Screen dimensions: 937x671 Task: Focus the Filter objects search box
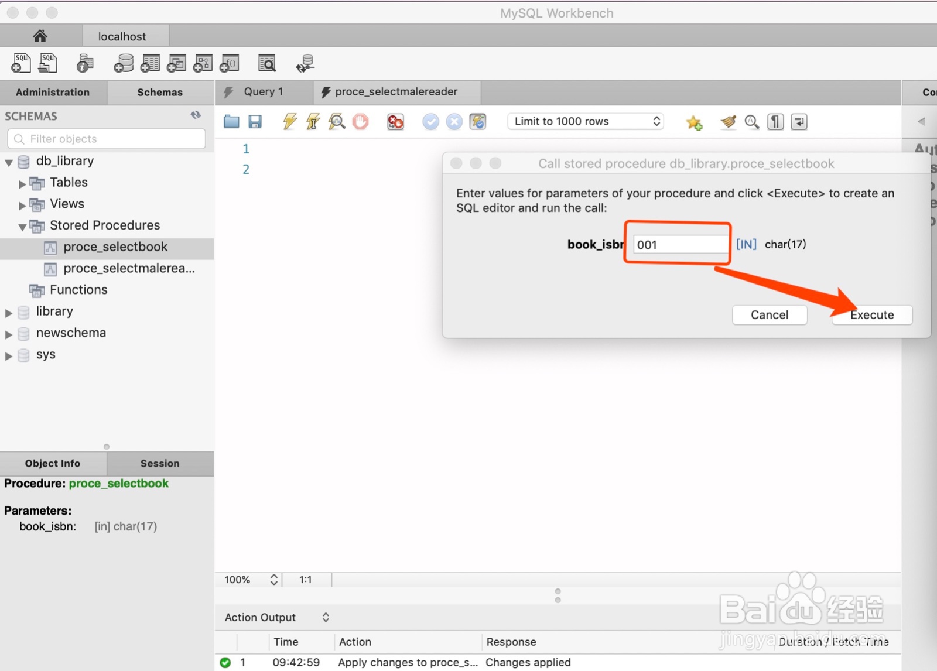pyautogui.click(x=107, y=139)
